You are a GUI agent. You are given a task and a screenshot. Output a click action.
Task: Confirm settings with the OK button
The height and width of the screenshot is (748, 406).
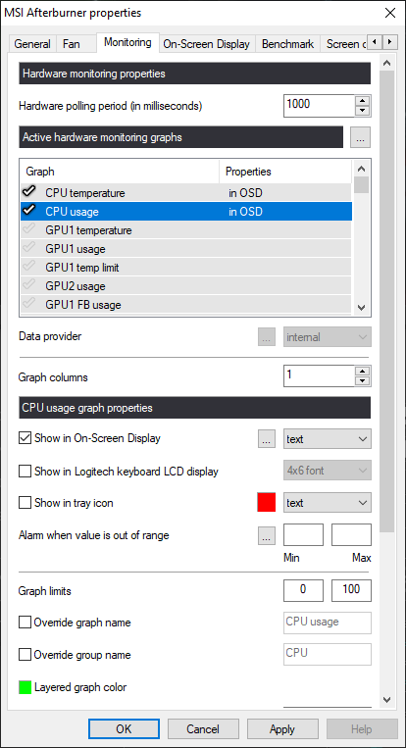coord(124,729)
